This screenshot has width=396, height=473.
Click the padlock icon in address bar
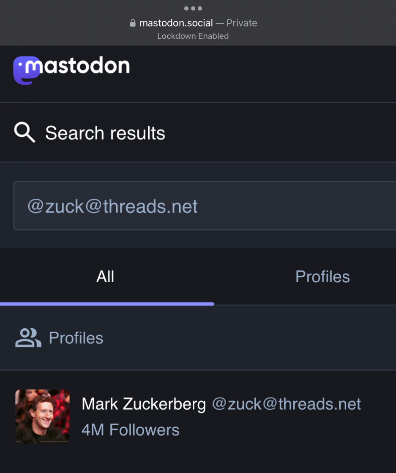click(x=133, y=23)
